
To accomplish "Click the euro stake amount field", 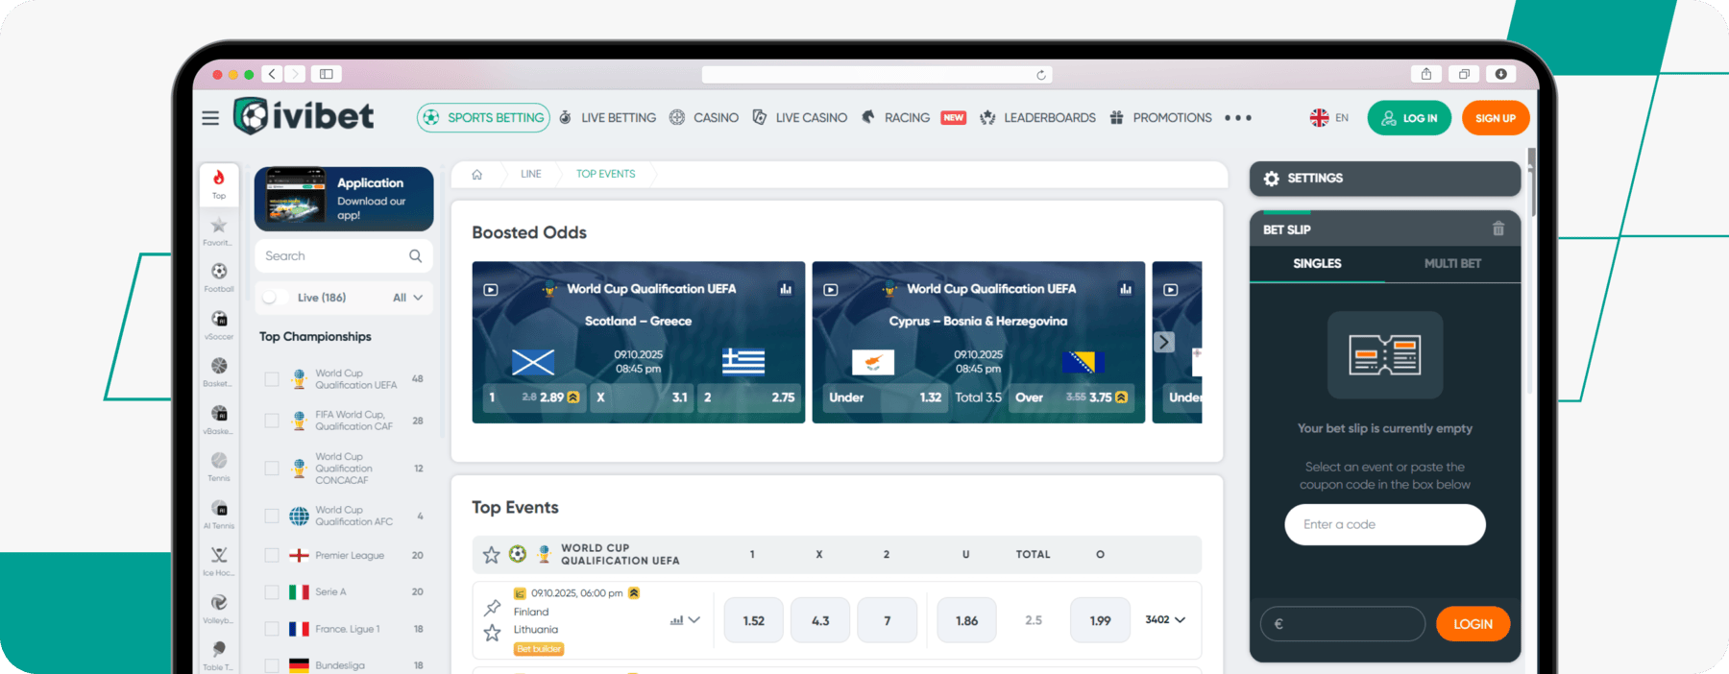I will (1343, 624).
